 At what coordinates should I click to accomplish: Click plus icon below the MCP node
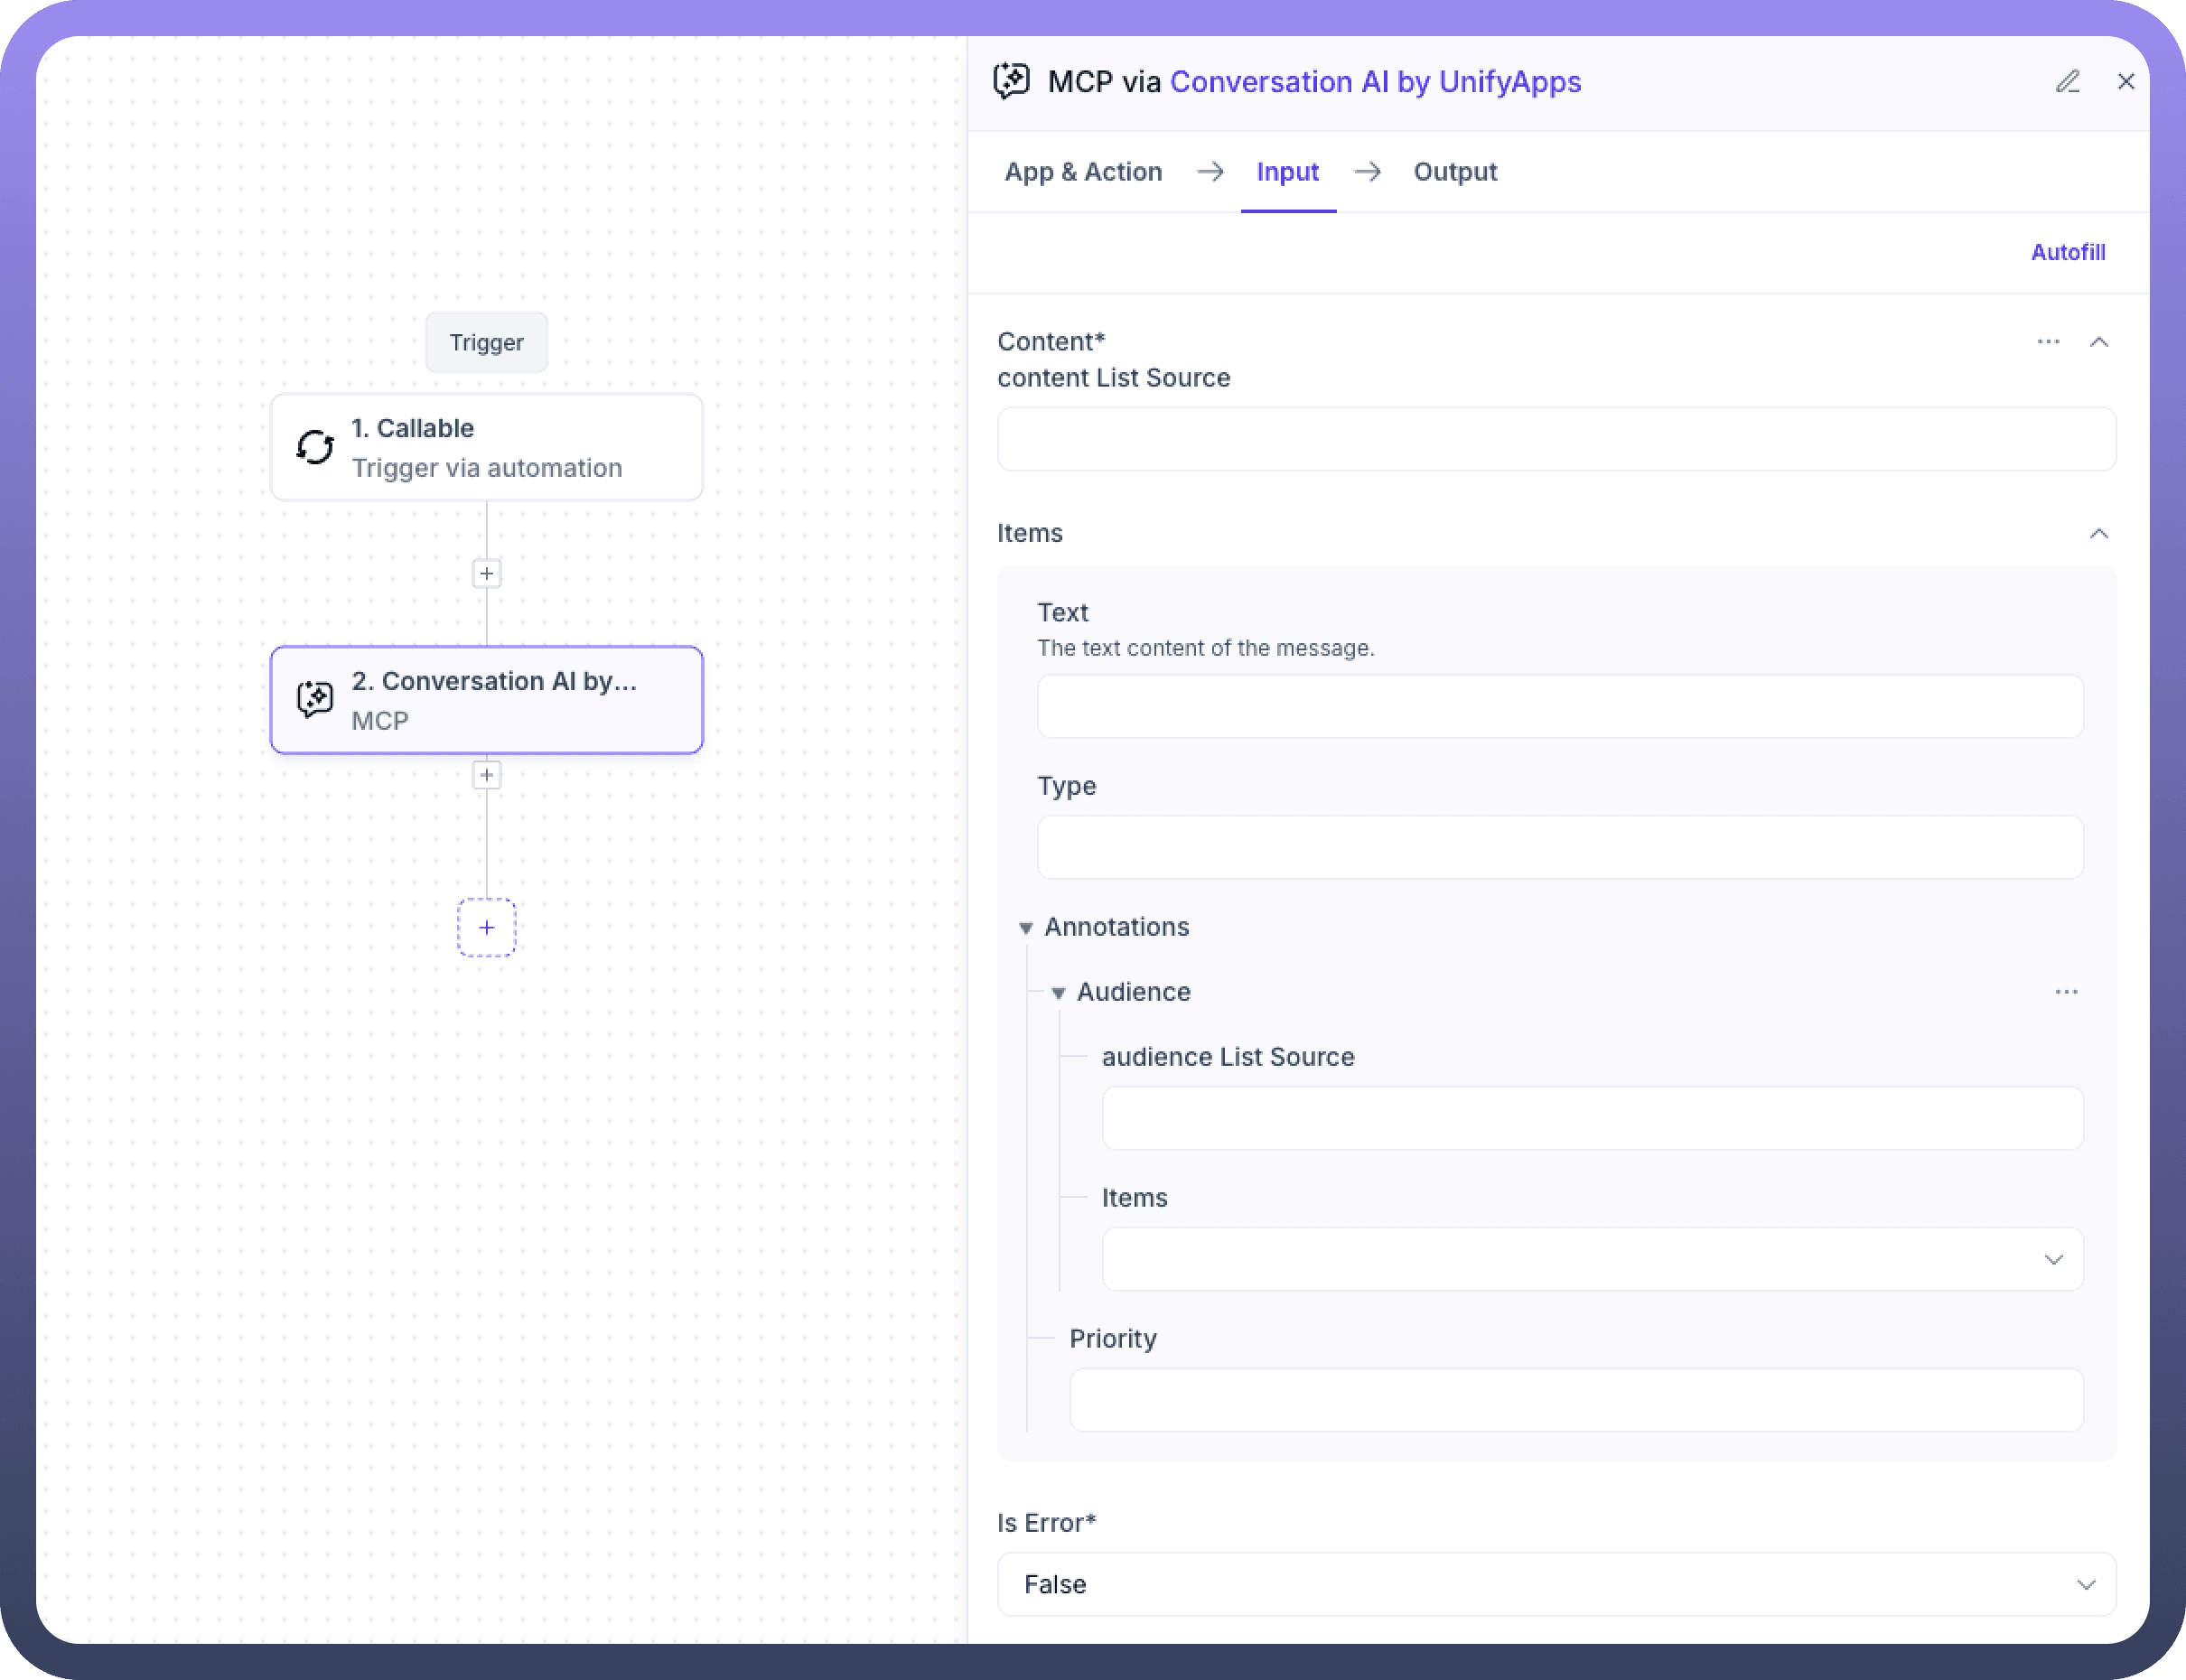[x=486, y=775]
